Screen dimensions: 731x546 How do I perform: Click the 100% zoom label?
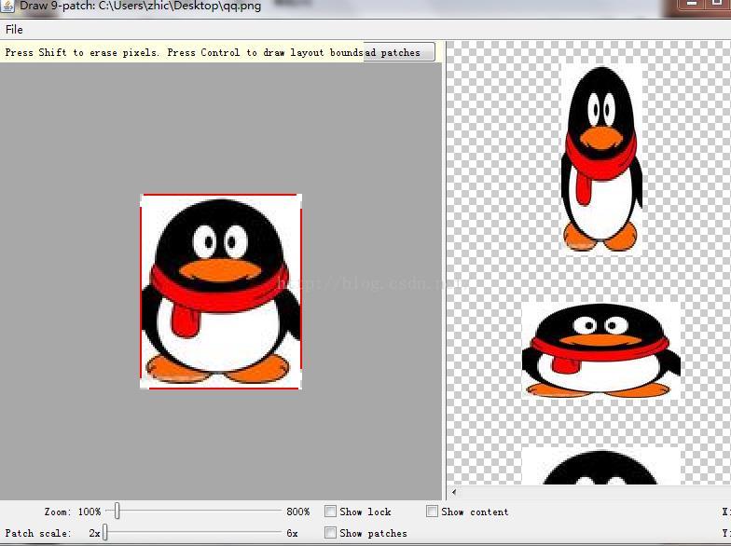[90, 512]
